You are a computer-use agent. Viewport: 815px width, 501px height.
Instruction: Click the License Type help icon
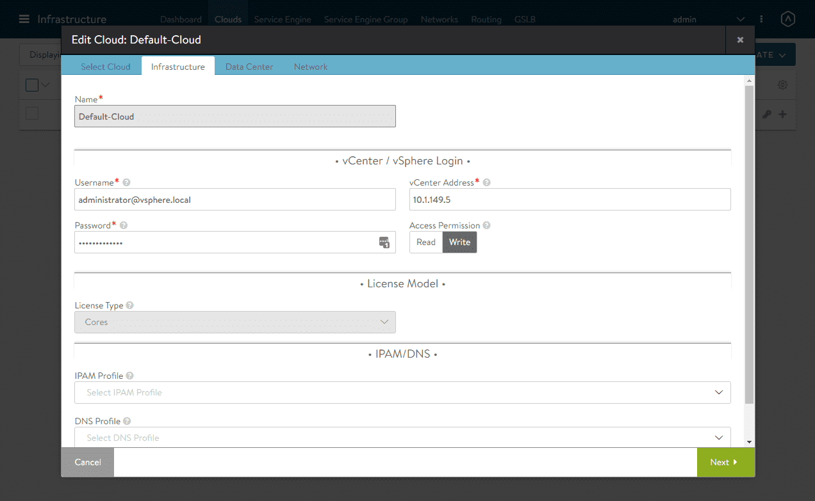tap(130, 306)
